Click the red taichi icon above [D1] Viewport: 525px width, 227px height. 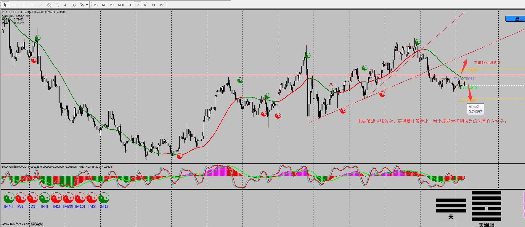(x=33, y=198)
